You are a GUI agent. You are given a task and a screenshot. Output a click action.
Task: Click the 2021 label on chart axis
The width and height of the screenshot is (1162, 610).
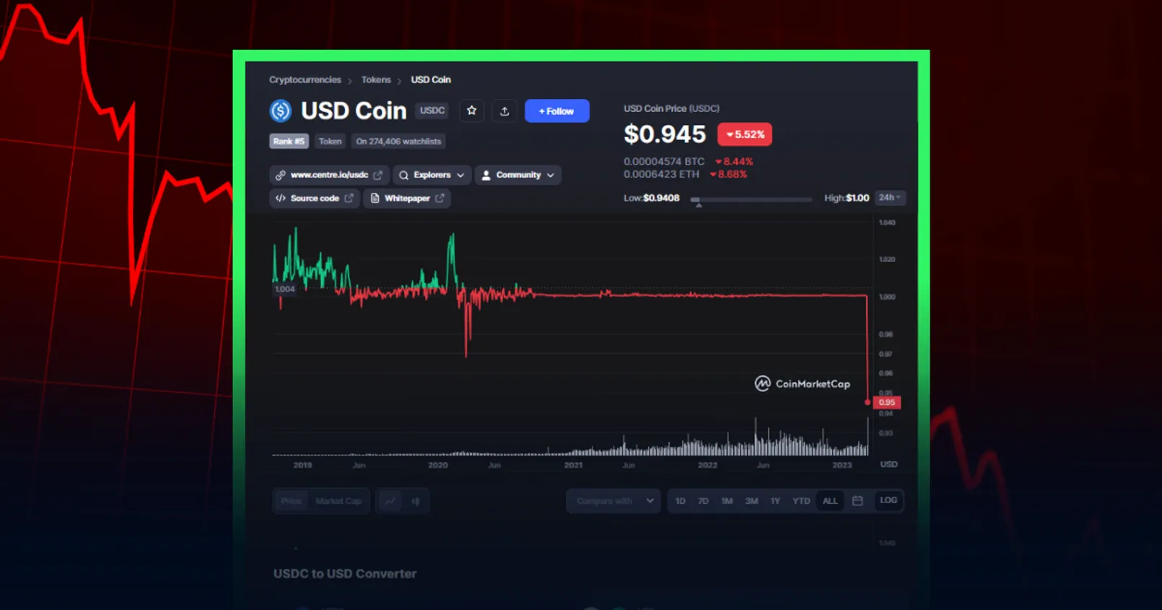coord(573,465)
